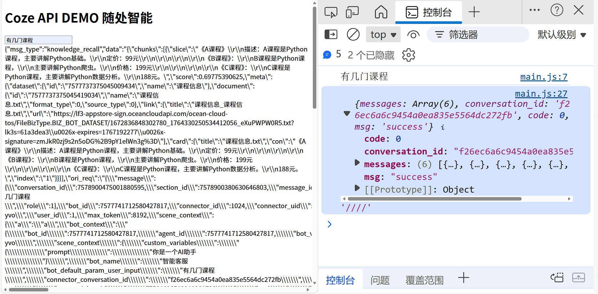
Task: Click the console scrollbar left arrow
Action: (344, 199)
